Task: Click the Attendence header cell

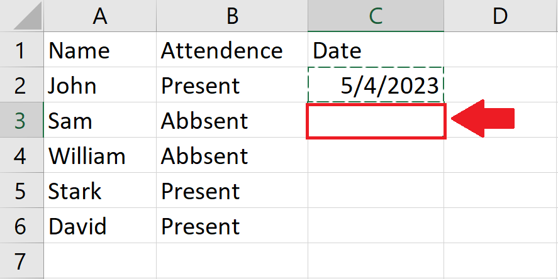Action: point(232,50)
